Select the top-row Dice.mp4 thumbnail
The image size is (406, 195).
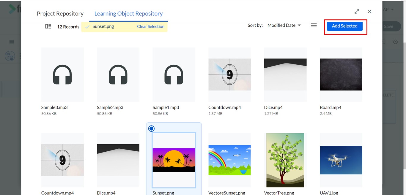click(x=285, y=74)
